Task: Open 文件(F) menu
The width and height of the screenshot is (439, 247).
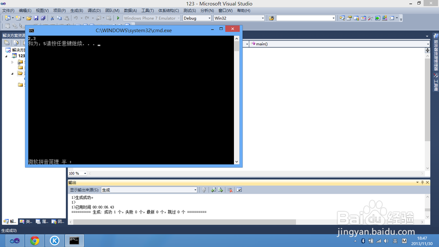Action: 8,11
